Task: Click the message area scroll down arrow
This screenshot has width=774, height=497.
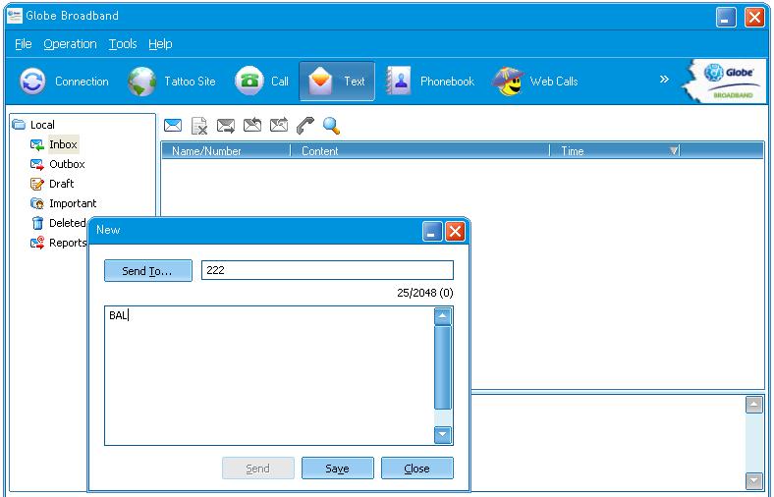Action: pos(443,435)
